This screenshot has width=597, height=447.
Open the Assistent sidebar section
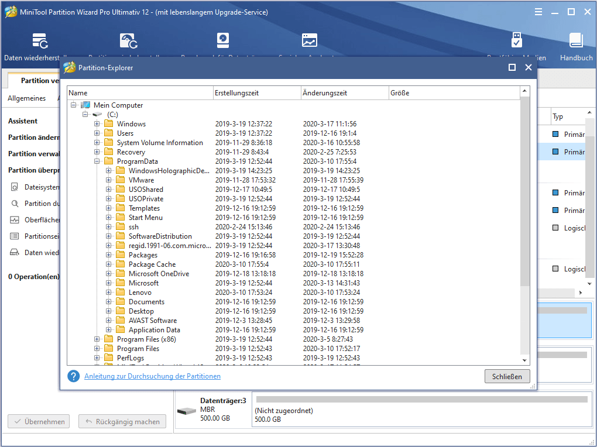click(x=22, y=121)
